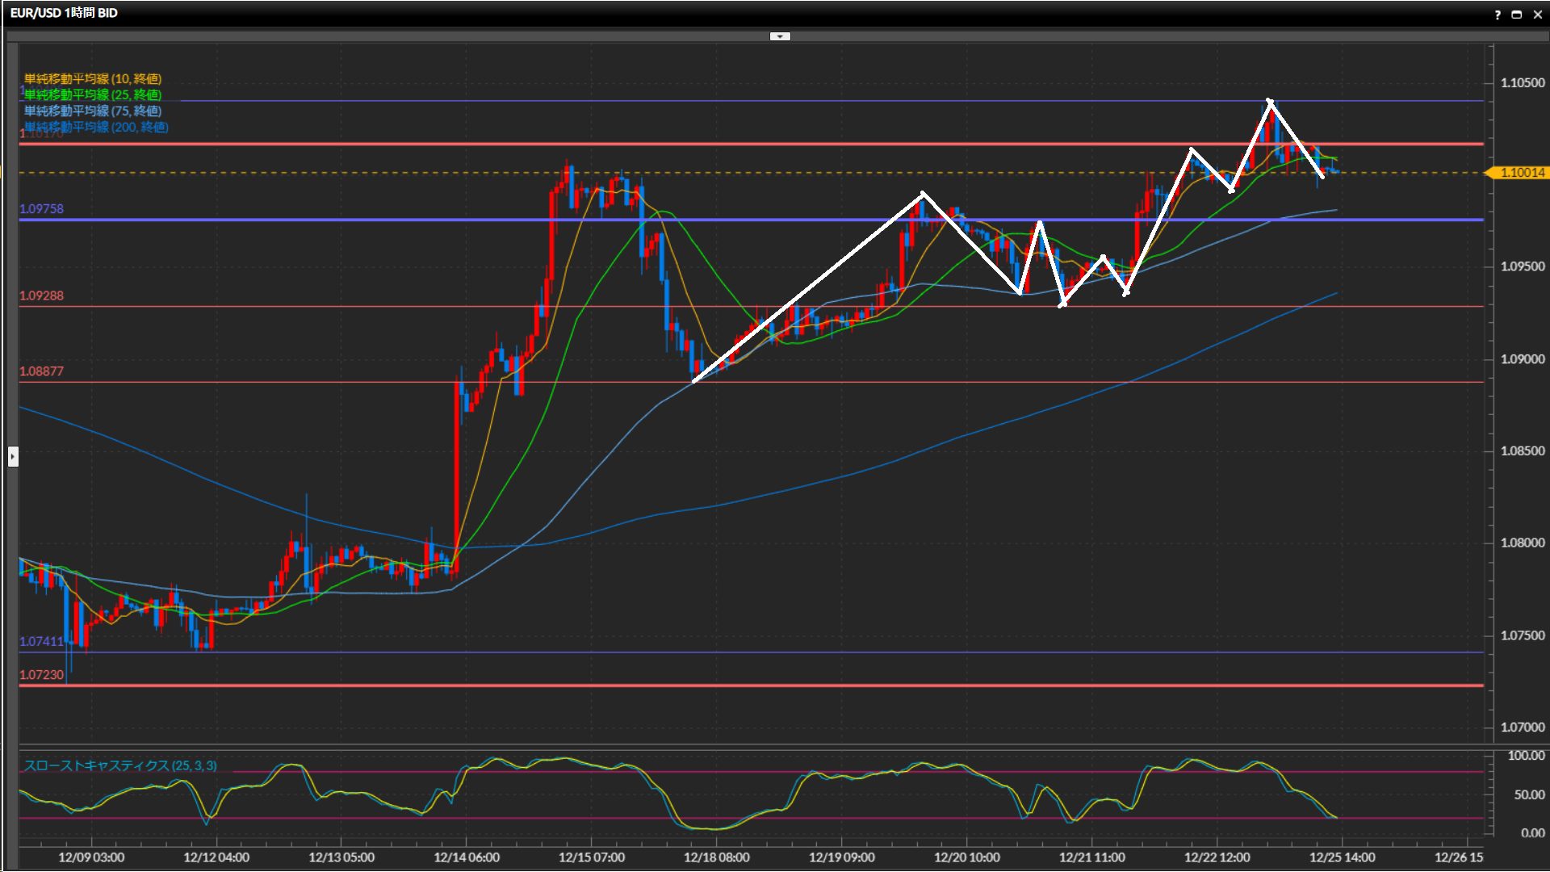This screenshot has height=872, width=1550.
Task: Close the EUR/USD chart window
Action: [x=1536, y=15]
